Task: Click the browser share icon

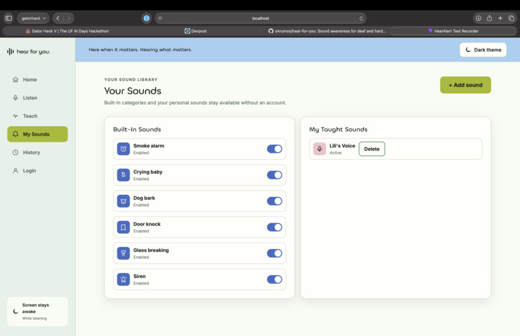Action: tap(489, 18)
